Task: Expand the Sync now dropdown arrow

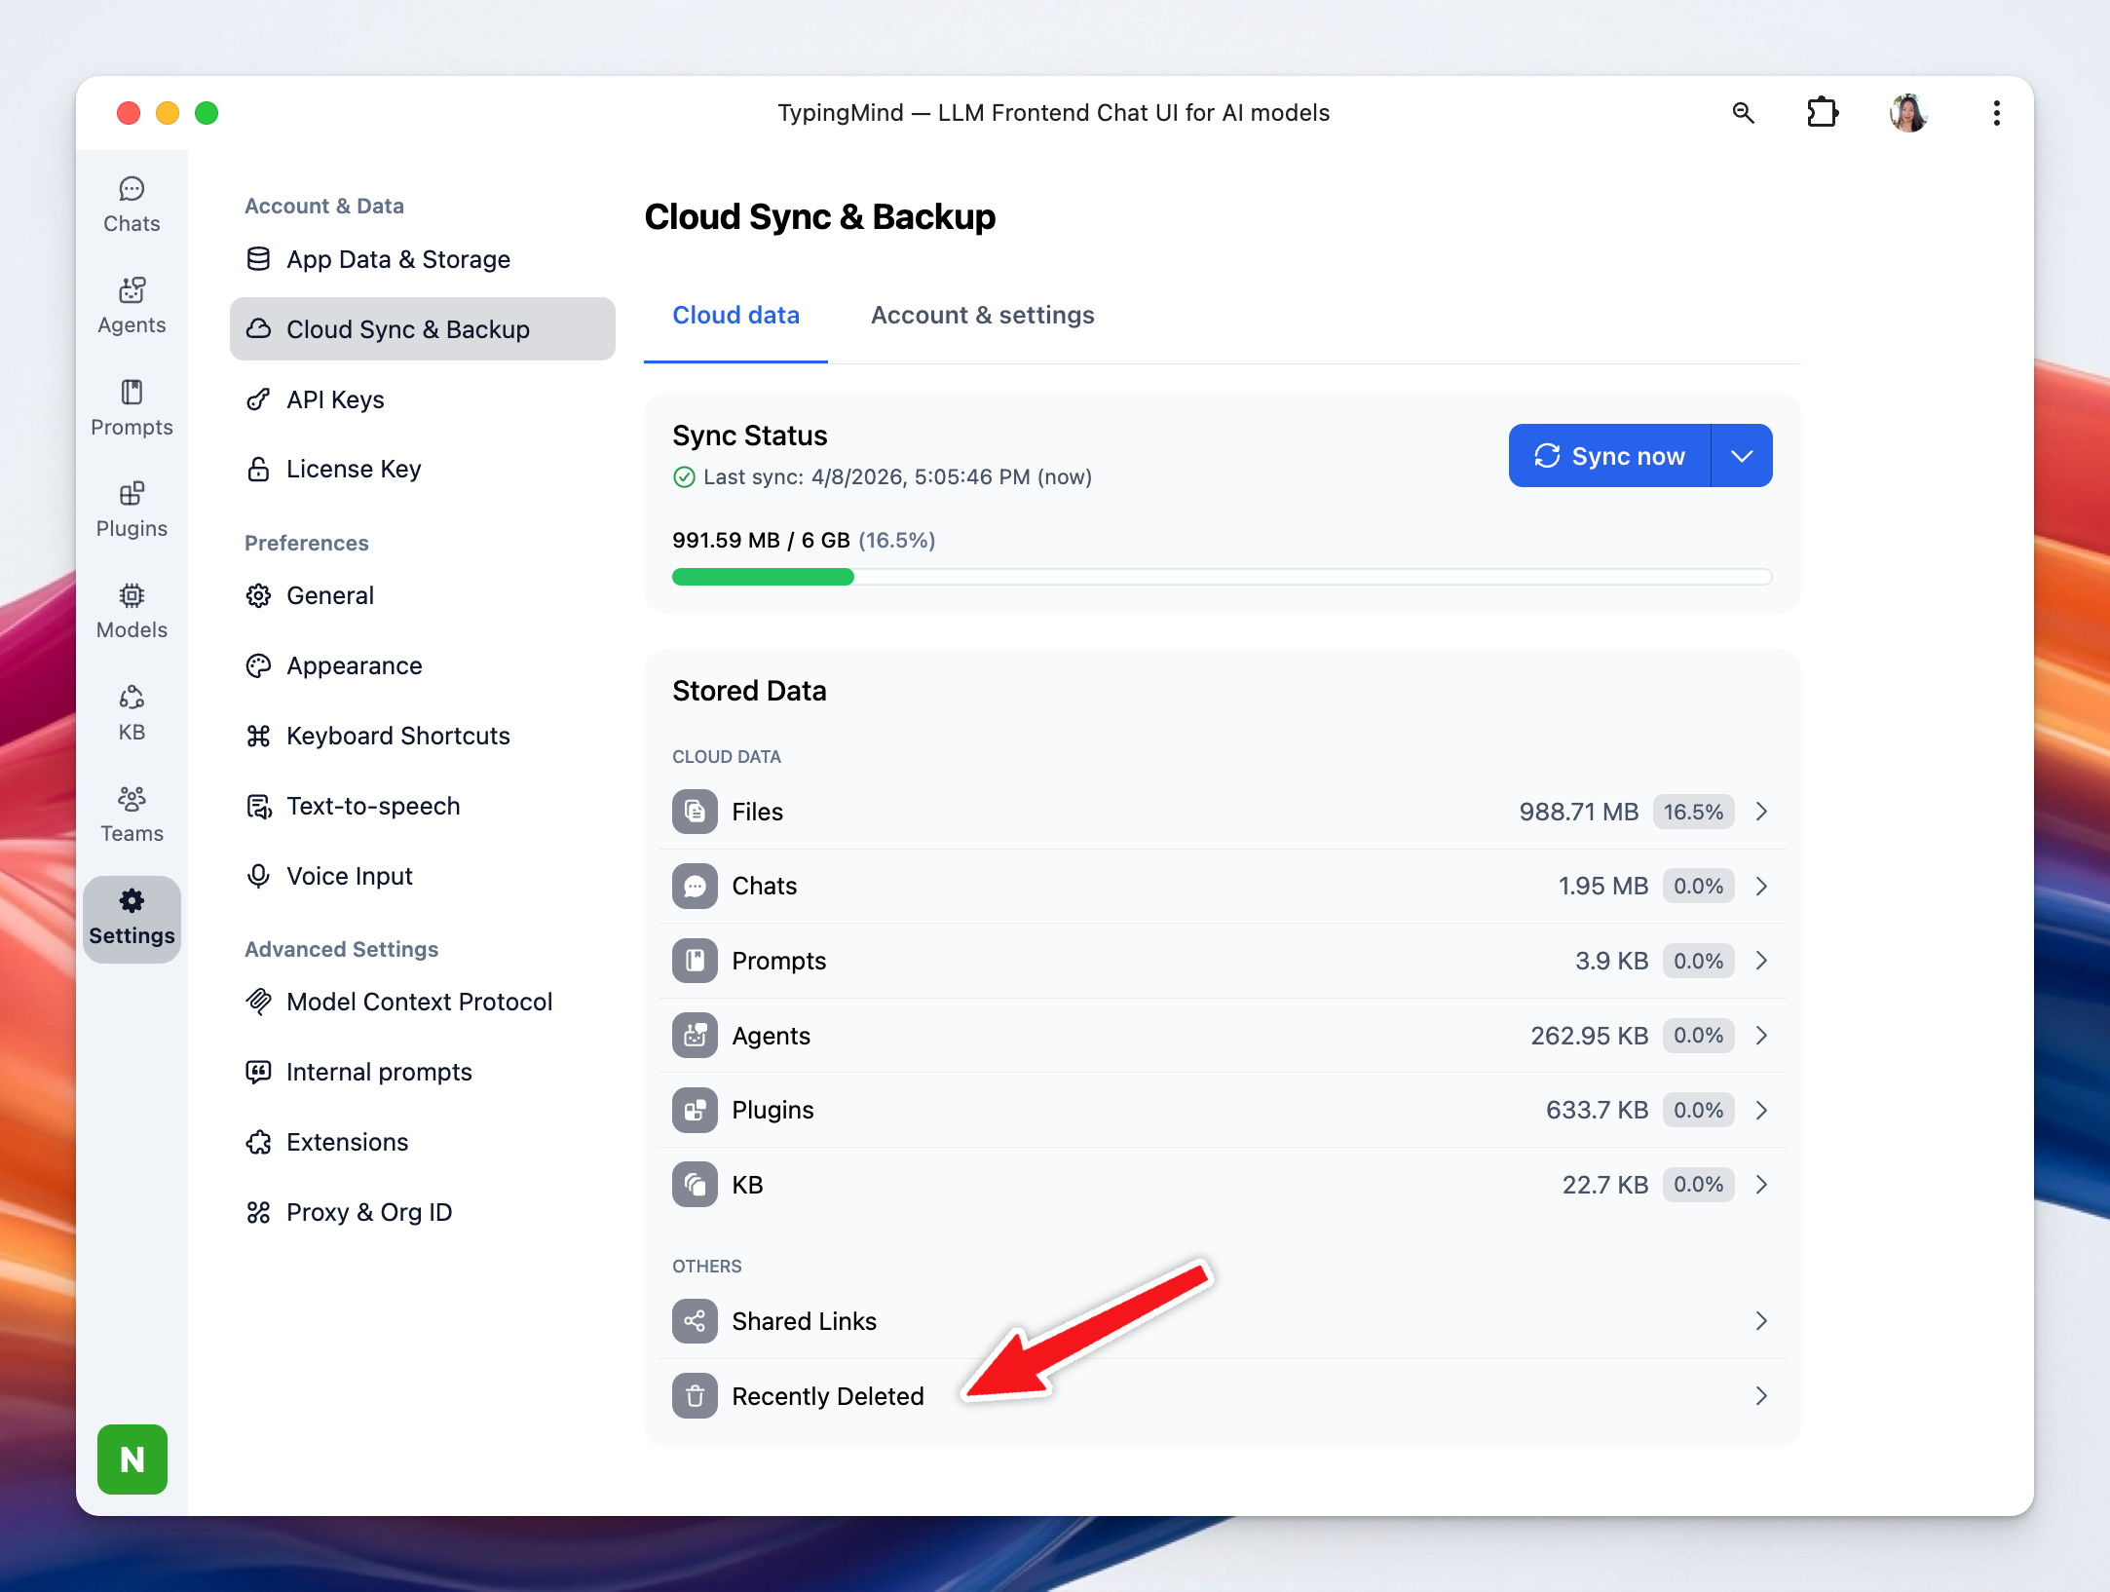Action: click(x=1742, y=456)
